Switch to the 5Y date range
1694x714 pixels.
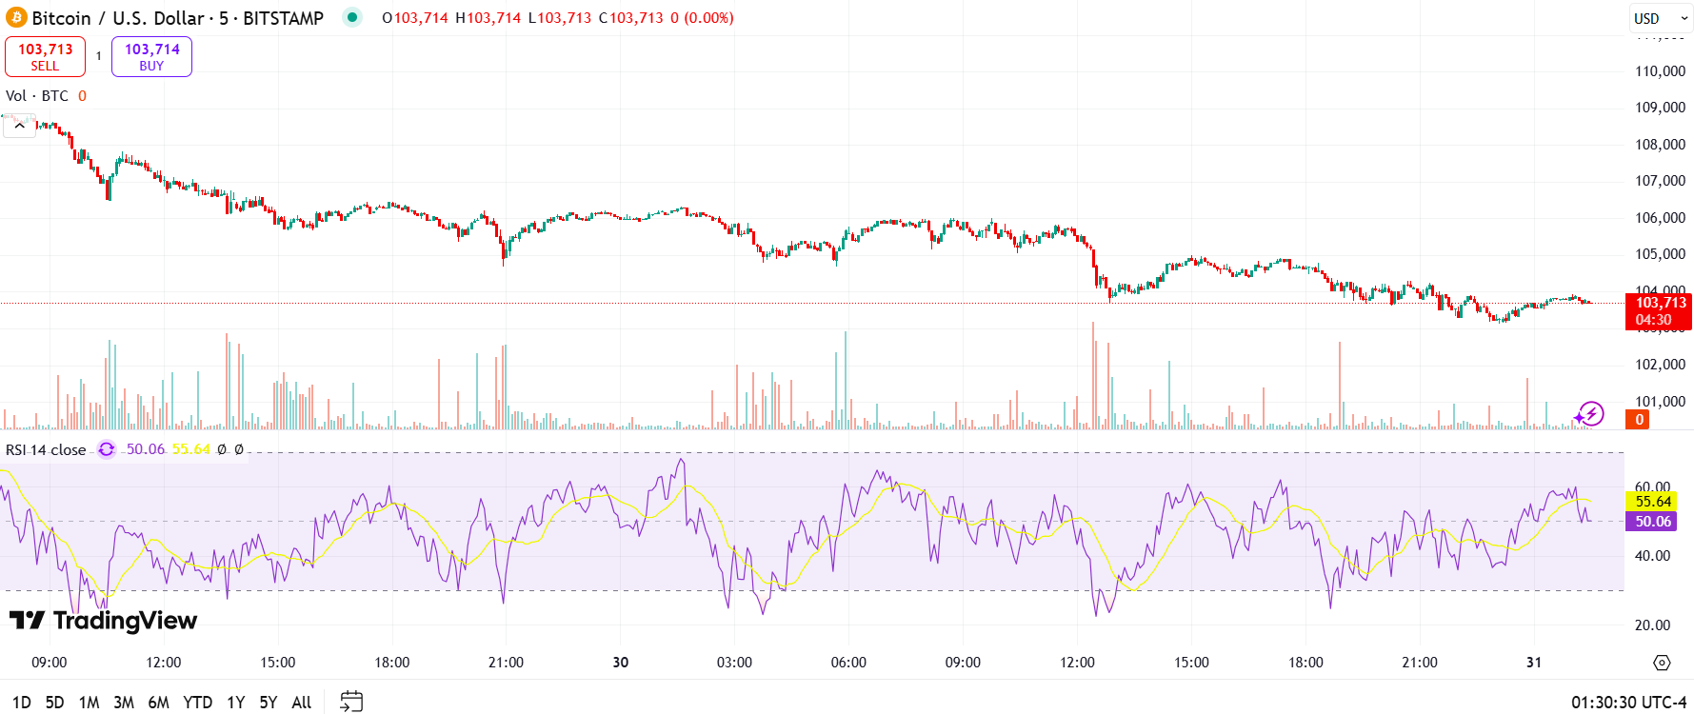click(269, 703)
